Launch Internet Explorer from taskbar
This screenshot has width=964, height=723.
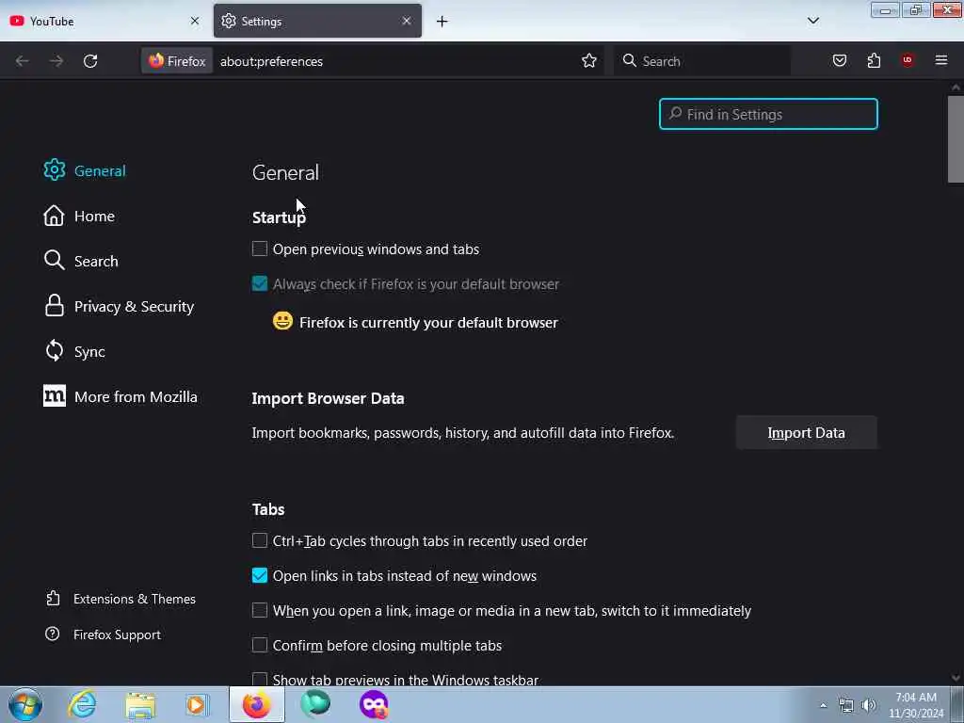click(82, 704)
